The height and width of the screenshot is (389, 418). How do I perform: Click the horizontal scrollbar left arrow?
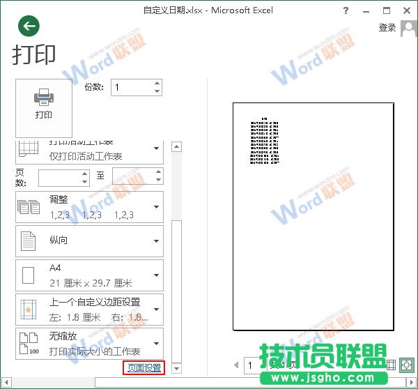[6, 383]
